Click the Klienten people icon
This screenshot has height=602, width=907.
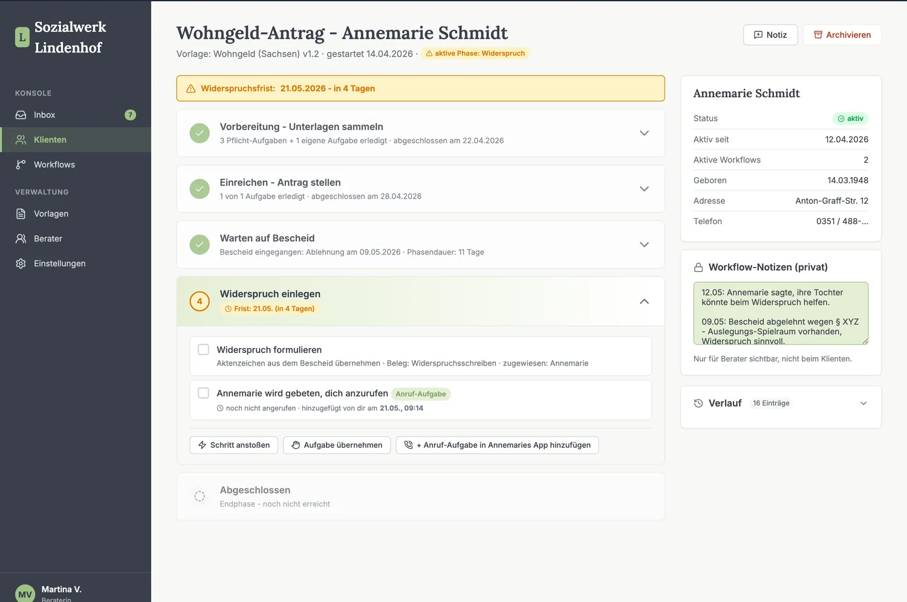tap(21, 140)
